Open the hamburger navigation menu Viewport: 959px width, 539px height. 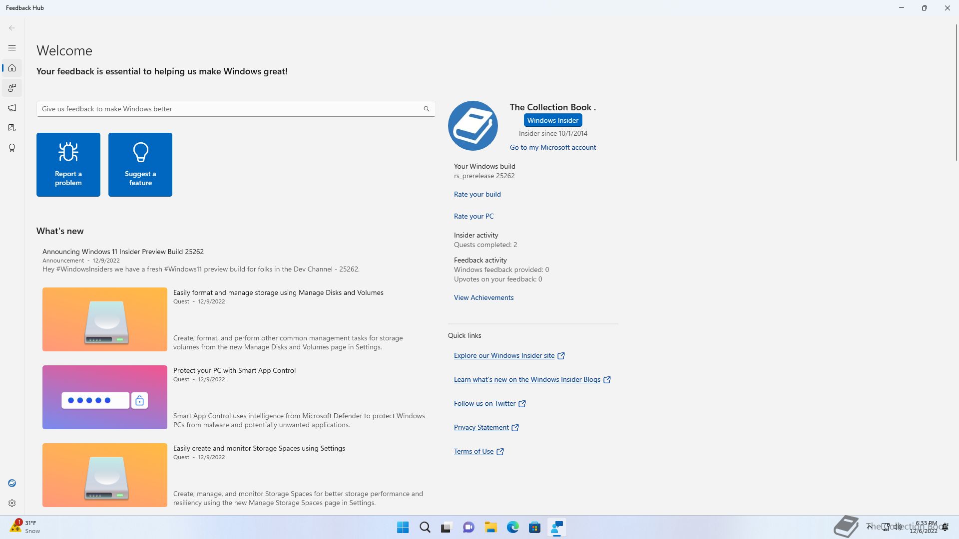[12, 48]
